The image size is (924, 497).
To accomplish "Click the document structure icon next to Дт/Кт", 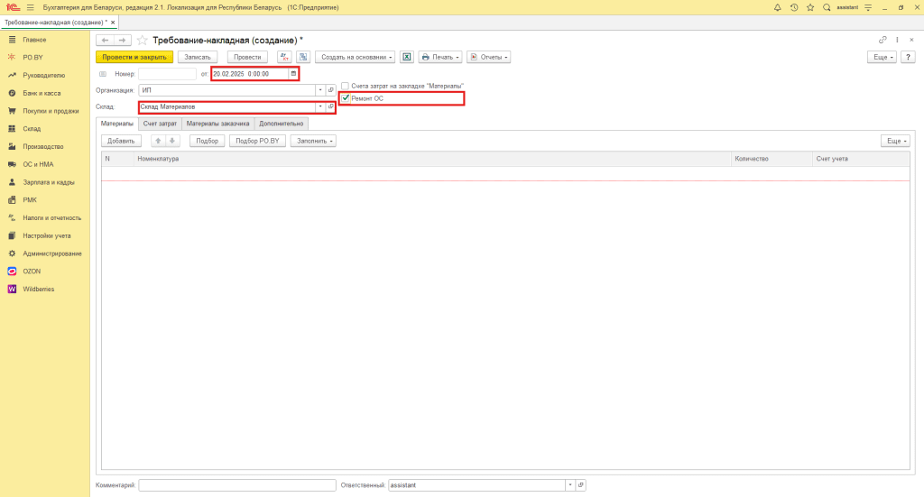I will click(303, 57).
